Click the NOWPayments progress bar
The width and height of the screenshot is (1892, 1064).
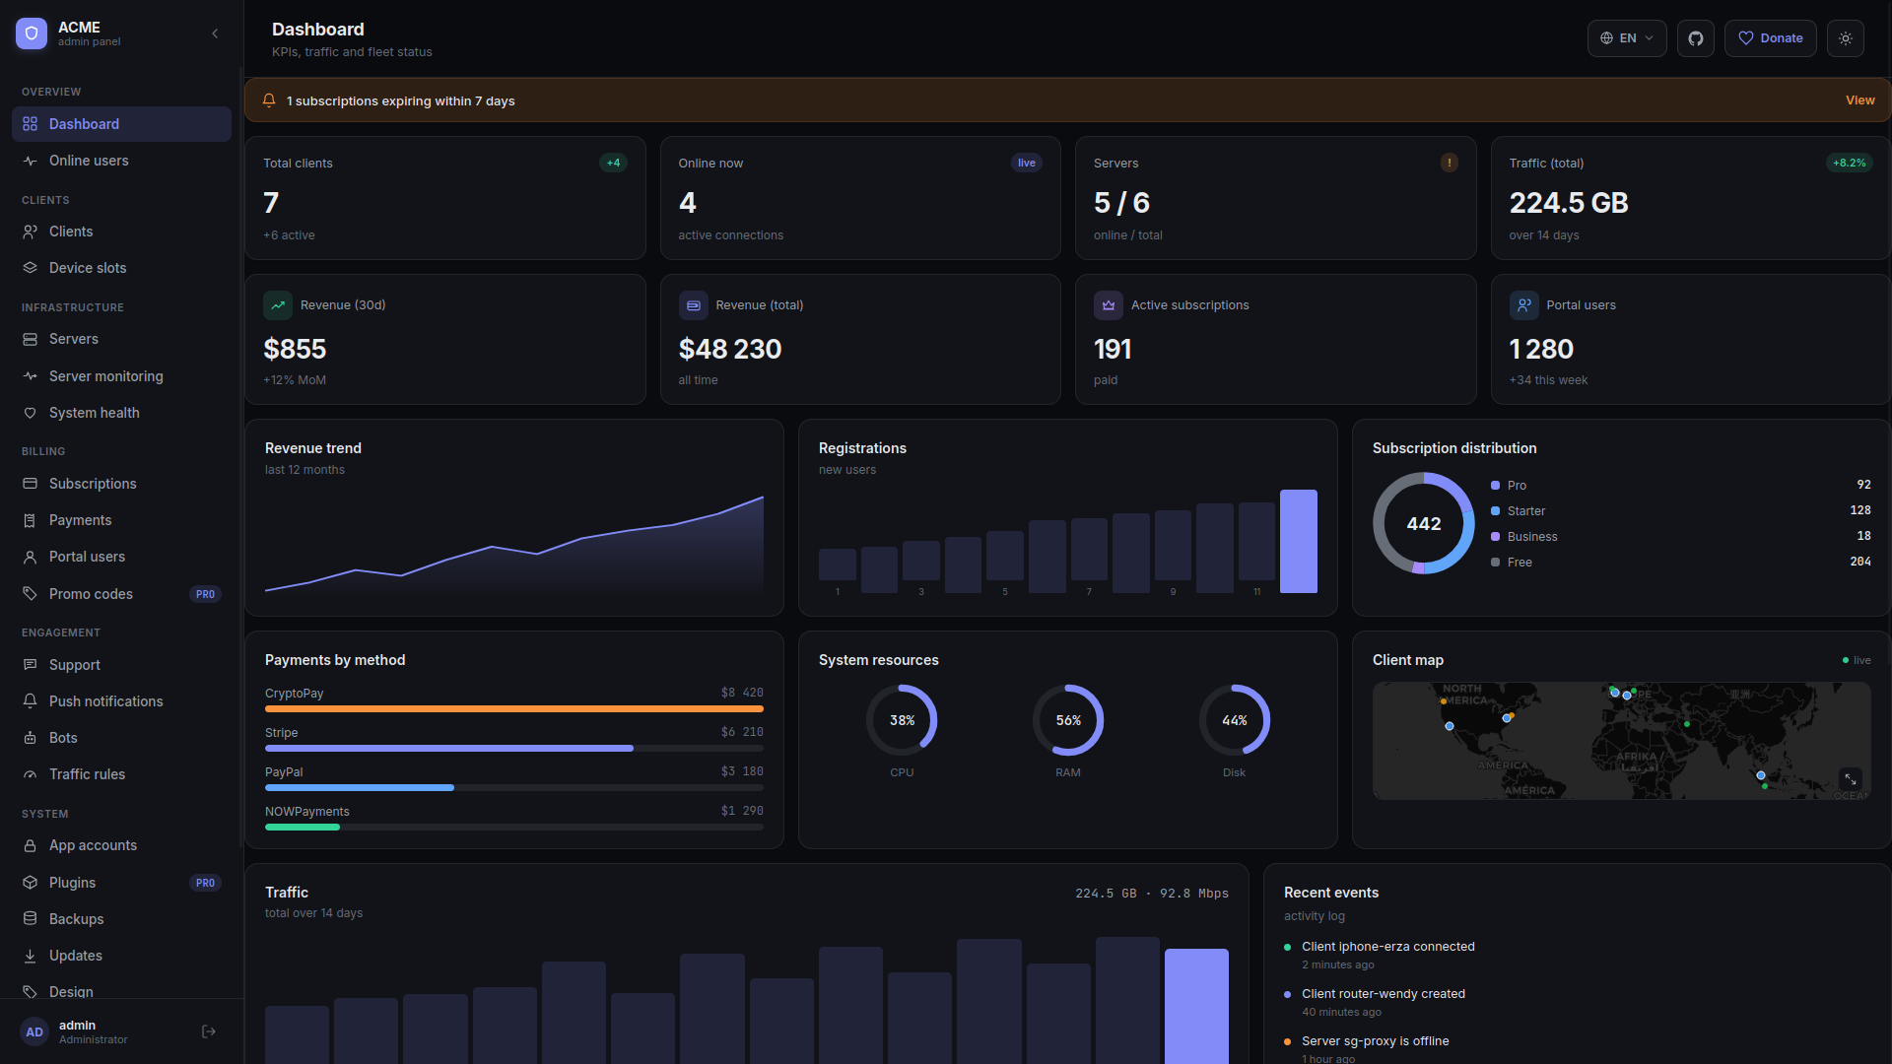click(x=514, y=827)
